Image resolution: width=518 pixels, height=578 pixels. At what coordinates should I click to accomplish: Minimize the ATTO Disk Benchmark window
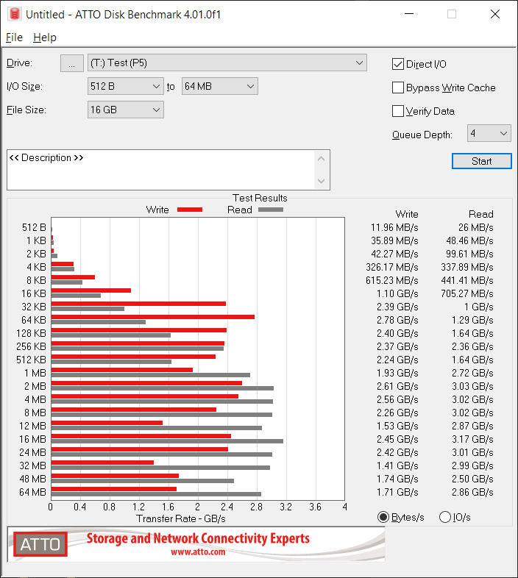[x=409, y=14]
